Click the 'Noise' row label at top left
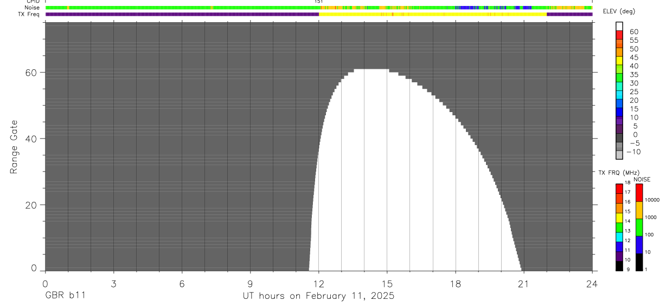 [x=32, y=8]
